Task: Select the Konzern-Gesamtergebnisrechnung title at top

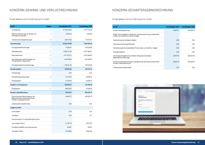Action: click(x=142, y=10)
